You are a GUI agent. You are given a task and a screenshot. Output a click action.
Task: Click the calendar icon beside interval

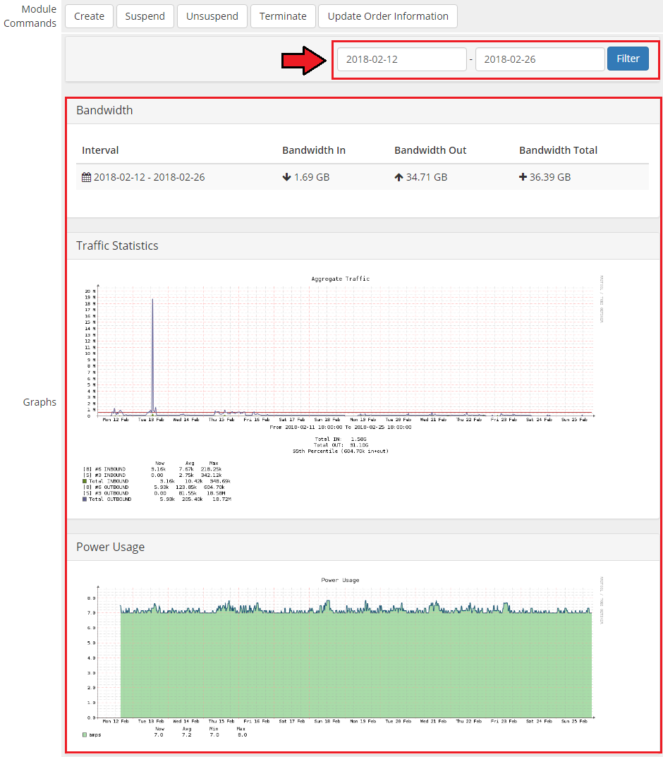coord(86,177)
